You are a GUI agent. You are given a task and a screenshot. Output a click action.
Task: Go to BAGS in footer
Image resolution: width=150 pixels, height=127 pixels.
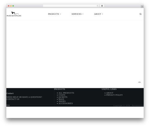click(61, 99)
